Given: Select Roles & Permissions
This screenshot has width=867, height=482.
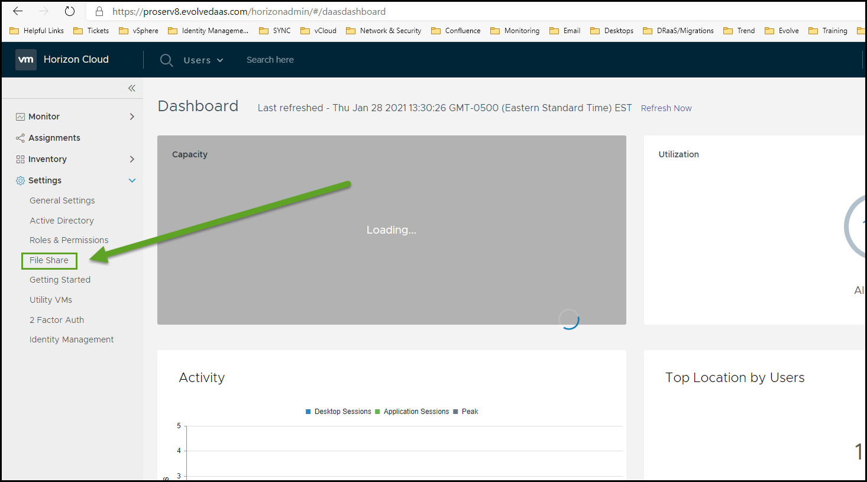Looking at the screenshot, I should tap(69, 240).
